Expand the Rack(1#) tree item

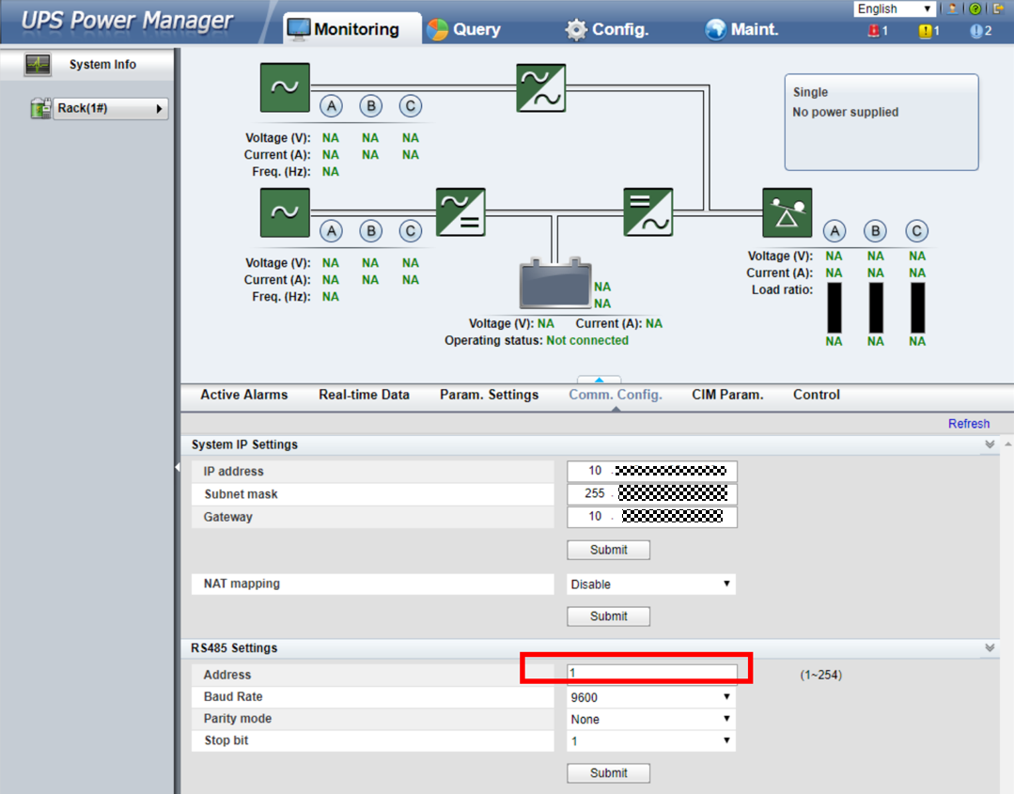tap(159, 109)
